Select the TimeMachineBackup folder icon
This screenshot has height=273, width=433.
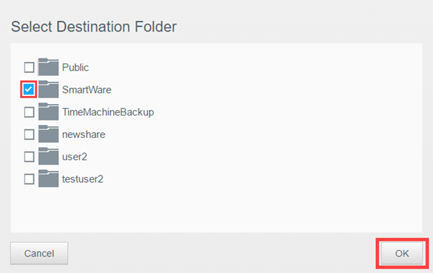[48, 112]
